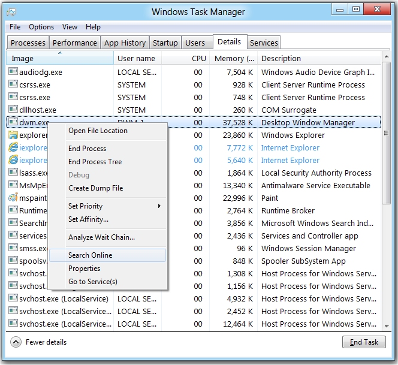
Task: Select the COM Surrogate description cell
Action: click(289, 110)
